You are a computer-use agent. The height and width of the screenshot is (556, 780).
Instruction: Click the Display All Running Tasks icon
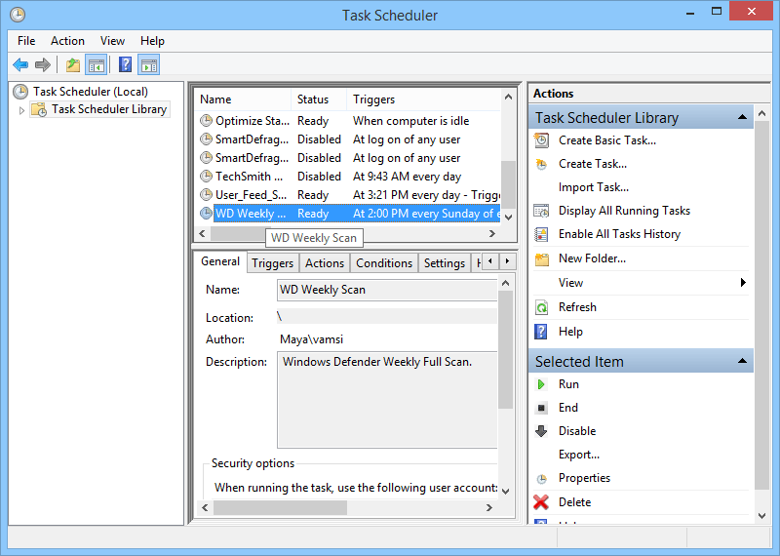tap(541, 211)
